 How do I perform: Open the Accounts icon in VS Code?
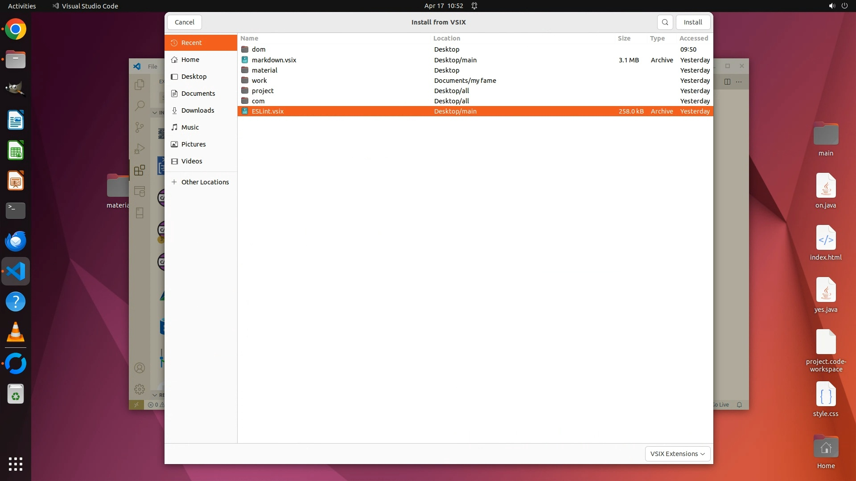[x=140, y=368]
